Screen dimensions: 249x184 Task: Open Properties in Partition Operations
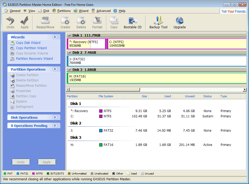[x=23, y=91]
